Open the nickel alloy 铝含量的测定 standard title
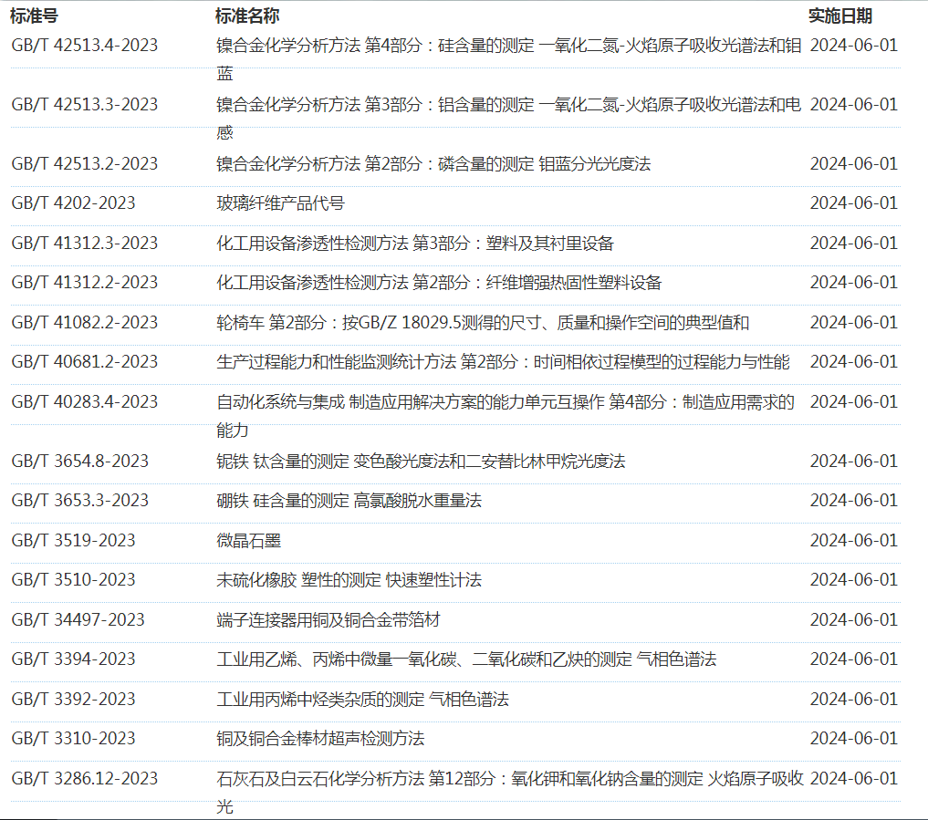The image size is (928, 820). [x=508, y=105]
